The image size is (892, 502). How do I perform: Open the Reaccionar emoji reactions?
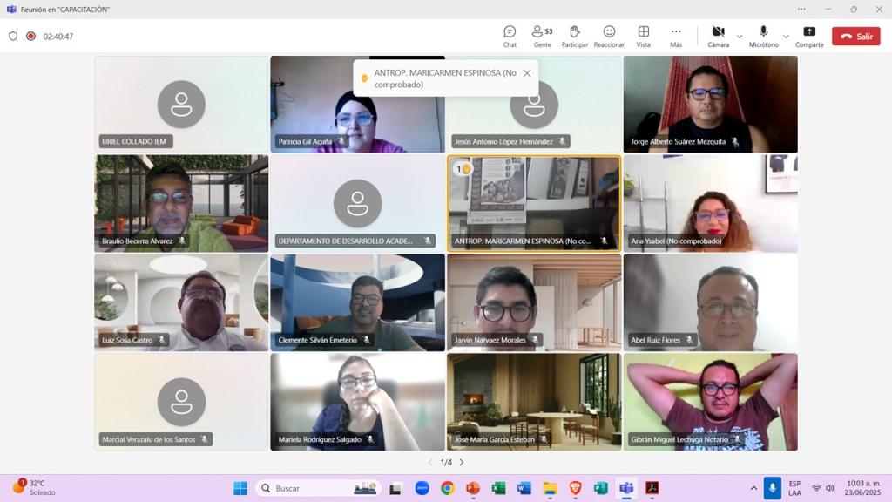click(609, 36)
